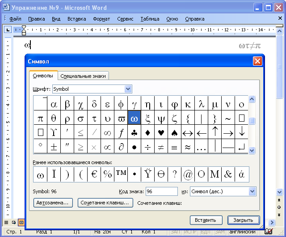Open the Формат menu
This screenshot has height=237, width=286.
pos(101,19)
